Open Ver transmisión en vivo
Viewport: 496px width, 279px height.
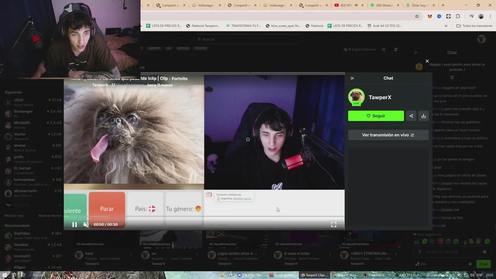(x=388, y=135)
